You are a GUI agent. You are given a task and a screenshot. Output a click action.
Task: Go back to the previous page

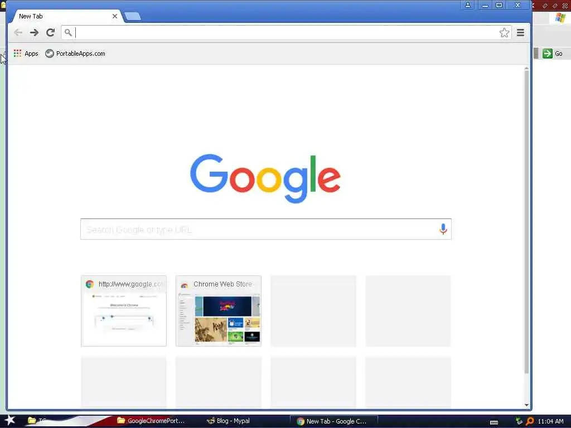pyautogui.click(x=18, y=33)
